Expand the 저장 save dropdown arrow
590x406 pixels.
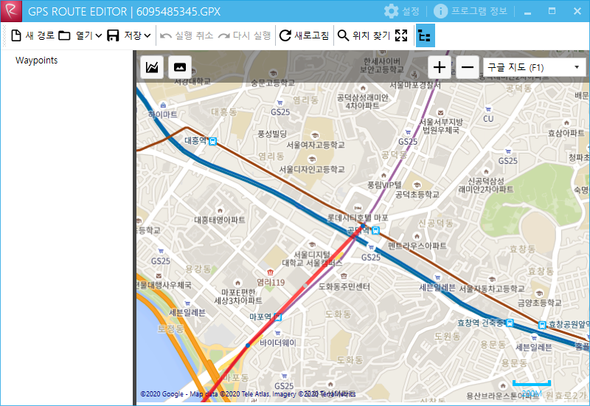[147, 35]
